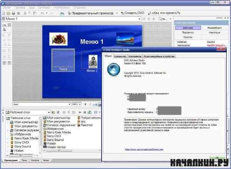Click the explorer play preview icon
The image size is (231, 169).
click(80, 112)
